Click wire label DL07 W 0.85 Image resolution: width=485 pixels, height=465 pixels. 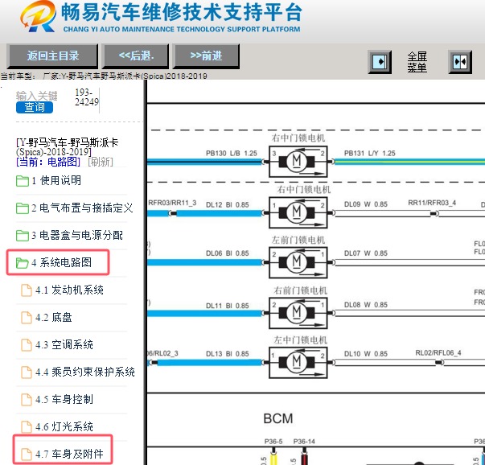click(x=366, y=253)
